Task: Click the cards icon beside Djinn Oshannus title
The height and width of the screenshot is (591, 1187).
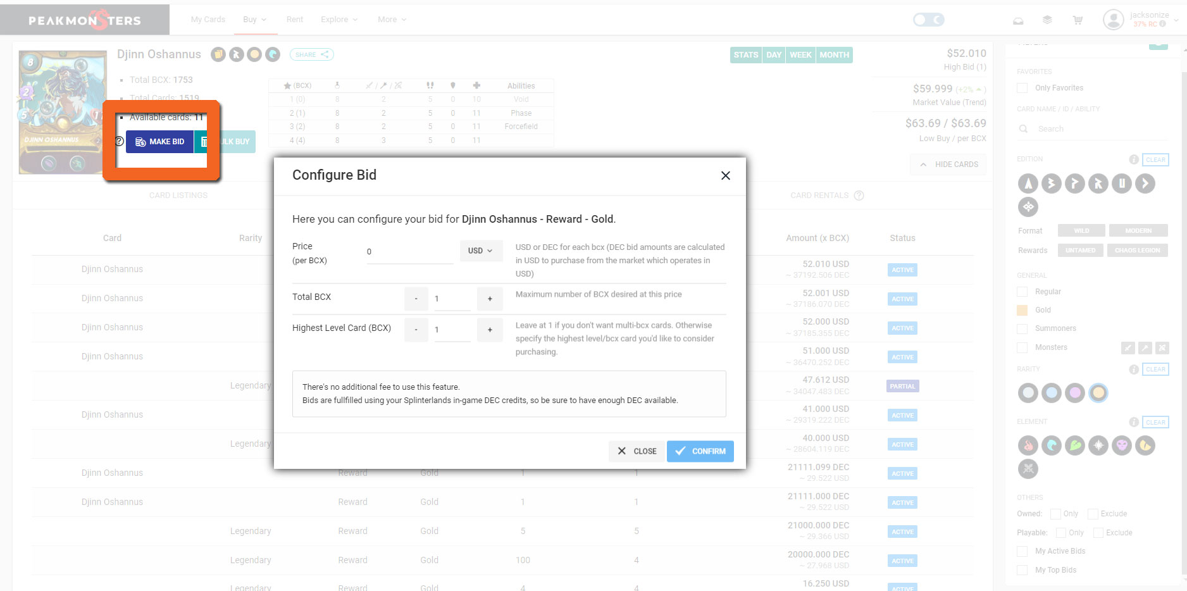Action: coord(218,54)
